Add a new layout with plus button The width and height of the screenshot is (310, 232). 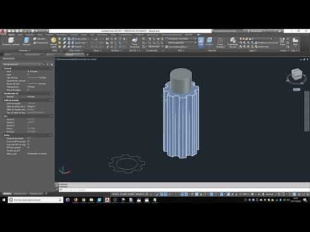46,193
